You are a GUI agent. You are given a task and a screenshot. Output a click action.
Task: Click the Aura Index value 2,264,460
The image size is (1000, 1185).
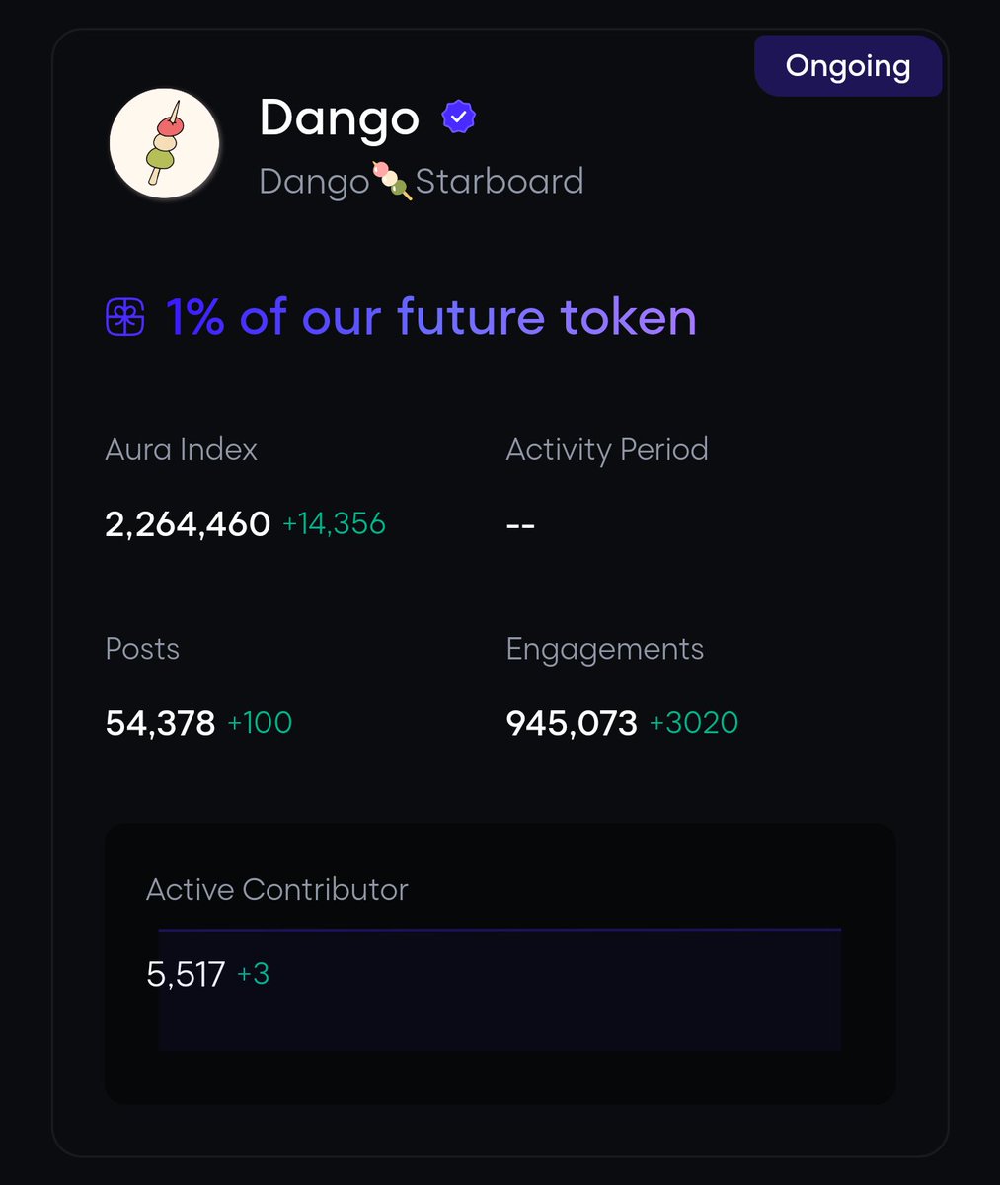[x=188, y=523]
